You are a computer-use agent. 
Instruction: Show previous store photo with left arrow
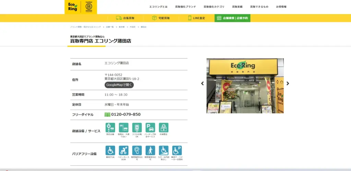[202, 83]
